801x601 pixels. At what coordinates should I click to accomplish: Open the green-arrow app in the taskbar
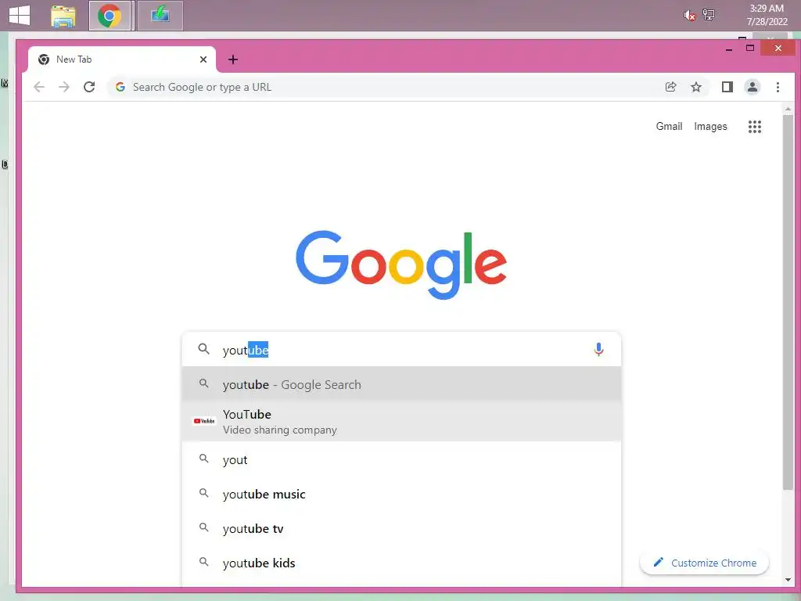[160, 16]
